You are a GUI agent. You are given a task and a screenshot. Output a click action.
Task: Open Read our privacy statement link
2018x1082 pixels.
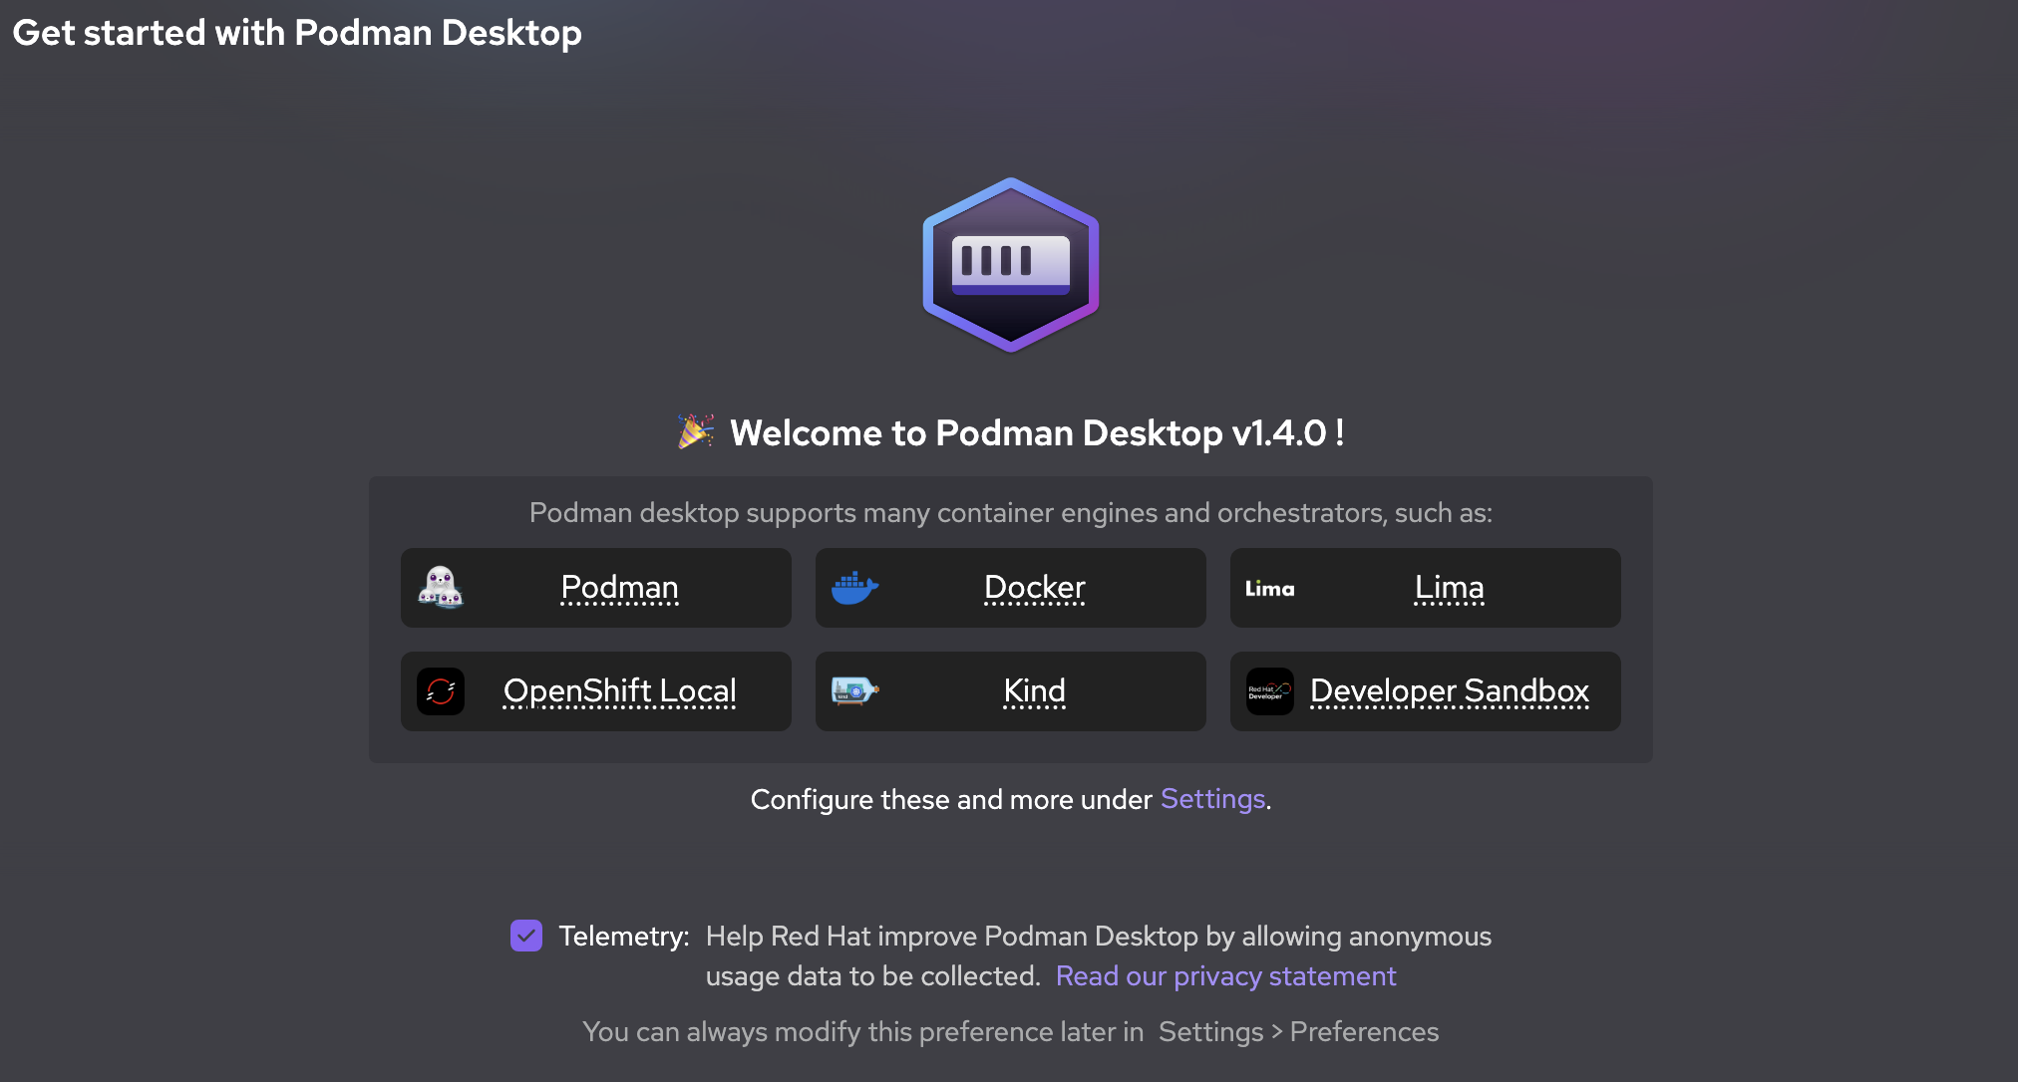tap(1225, 976)
